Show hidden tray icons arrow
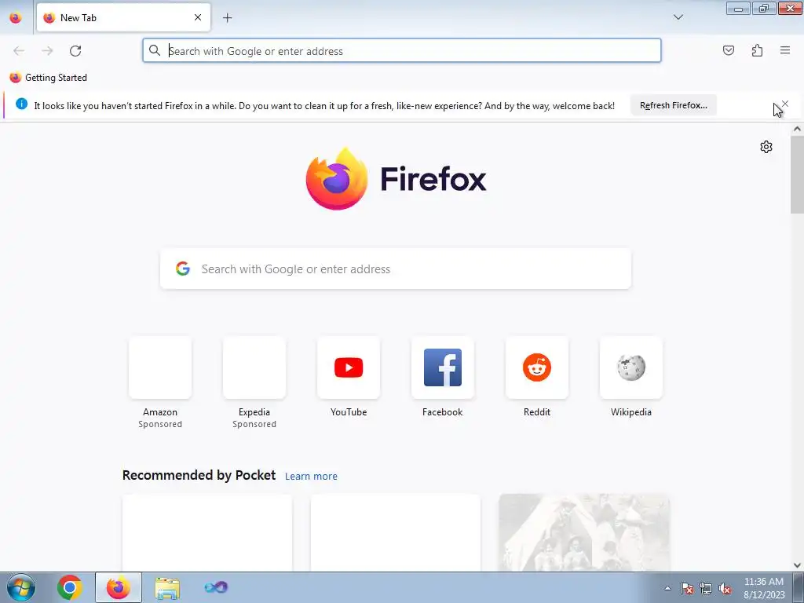Screen dimensions: 804x603 667,588
